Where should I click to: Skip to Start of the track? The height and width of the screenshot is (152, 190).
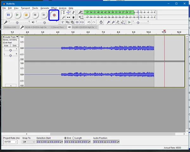(x=35, y=15)
